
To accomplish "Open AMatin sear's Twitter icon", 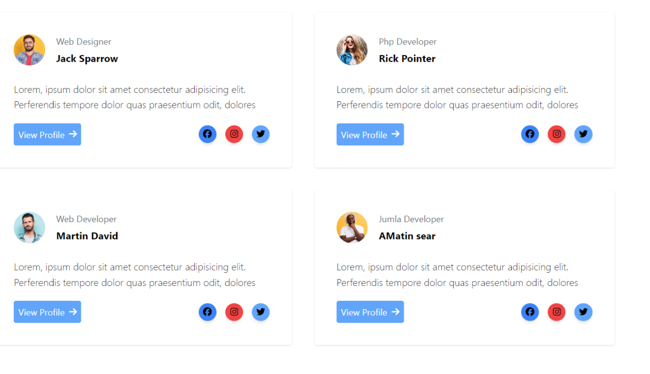I will click(583, 312).
